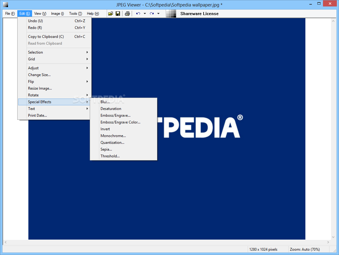339x255 pixels.
Task: Choose Change Size... menu entry
Action: (x=55, y=75)
